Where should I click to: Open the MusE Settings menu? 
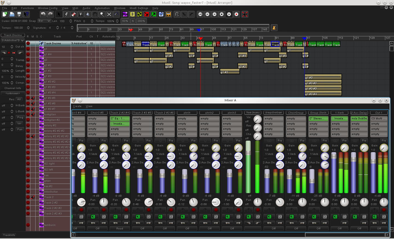139,8
